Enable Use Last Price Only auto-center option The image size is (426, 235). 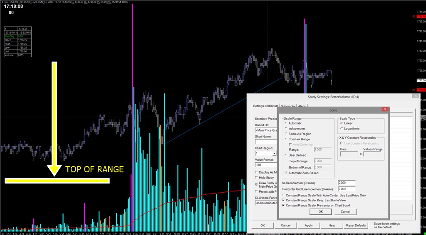[x=284, y=195]
